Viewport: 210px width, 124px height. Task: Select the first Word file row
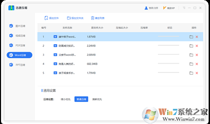point(120,37)
